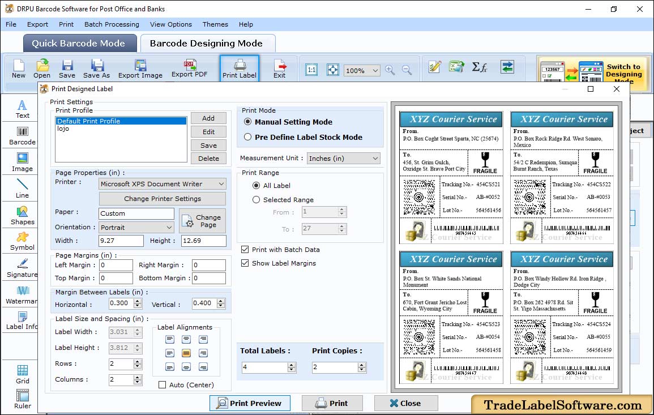Close the Print Designed Label dialog

pos(406,403)
